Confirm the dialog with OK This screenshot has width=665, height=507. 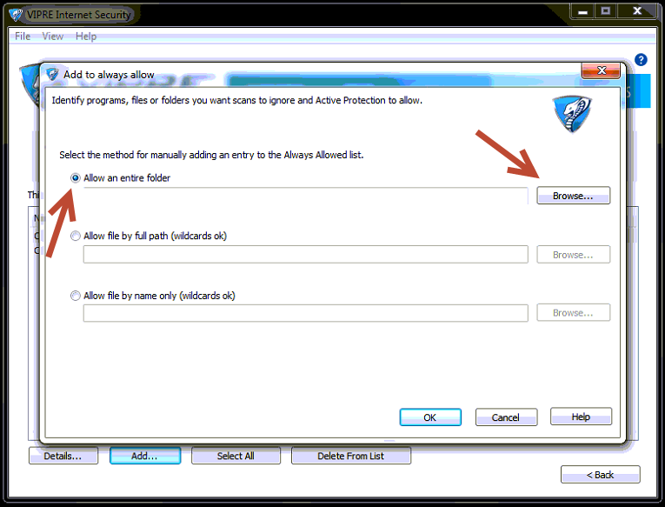point(429,417)
